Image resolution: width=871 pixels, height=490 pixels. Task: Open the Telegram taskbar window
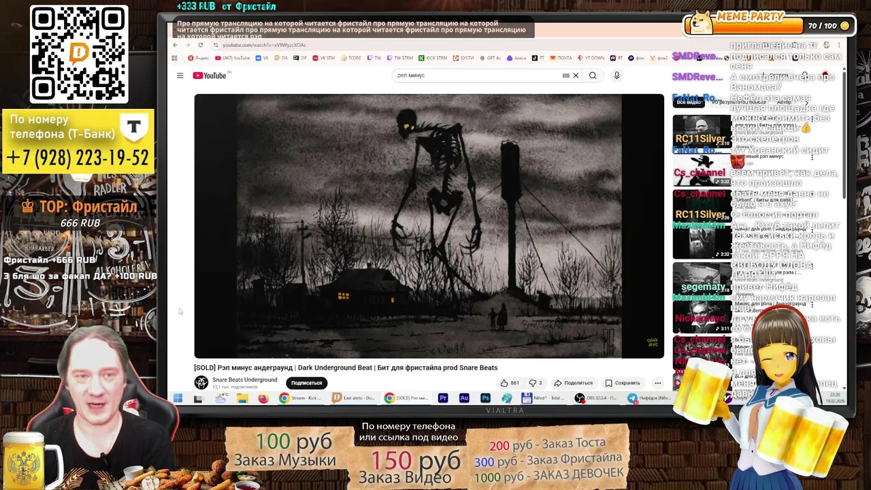click(x=647, y=398)
